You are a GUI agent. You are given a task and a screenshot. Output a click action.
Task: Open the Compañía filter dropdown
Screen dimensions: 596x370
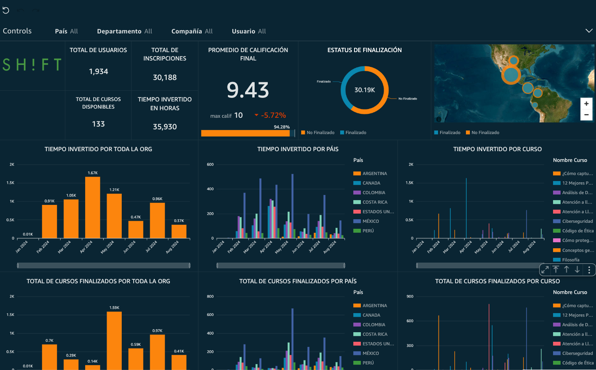(x=192, y=31)
